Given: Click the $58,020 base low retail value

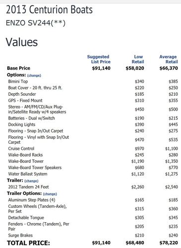Looking at the screenshot, I should click(135, 68).
